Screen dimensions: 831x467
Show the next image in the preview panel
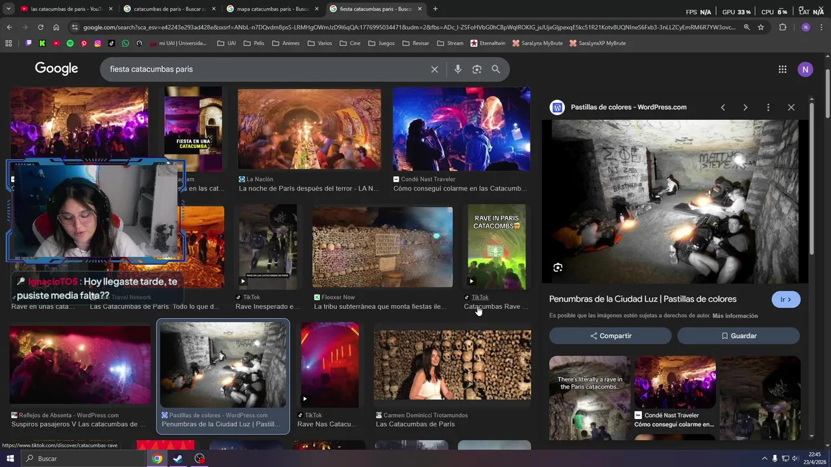(745, 107)
